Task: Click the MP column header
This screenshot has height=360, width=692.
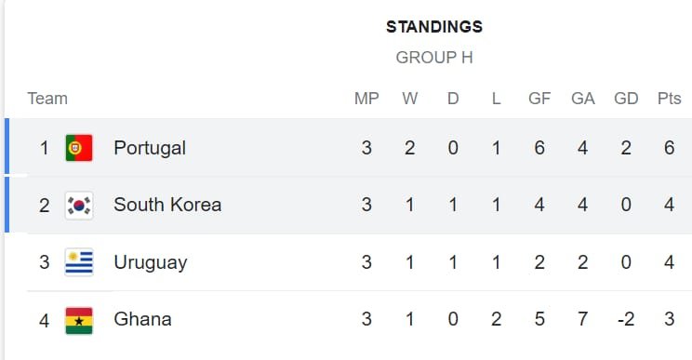Action: pyautogui.click(x=366, y=99)
